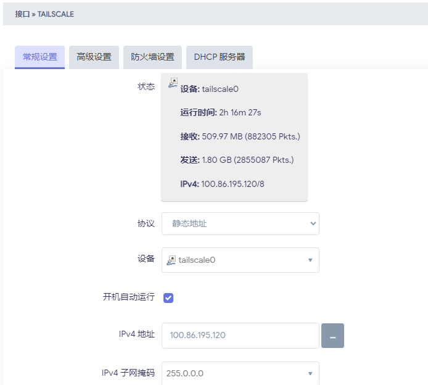
Task: Open the 防火墙设置 tab
Action: click(x=152, y=57)
